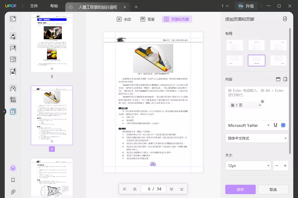The width and height of the screenshot is (298, 198).
Task: Open the 帮助 menu
Action: [54, 6]
